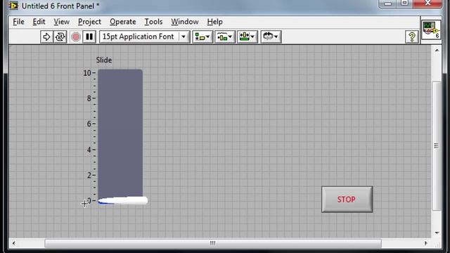Show Context Help with the question mark
This screenshot has width=450, height=253.
click(x=412, y=37)
